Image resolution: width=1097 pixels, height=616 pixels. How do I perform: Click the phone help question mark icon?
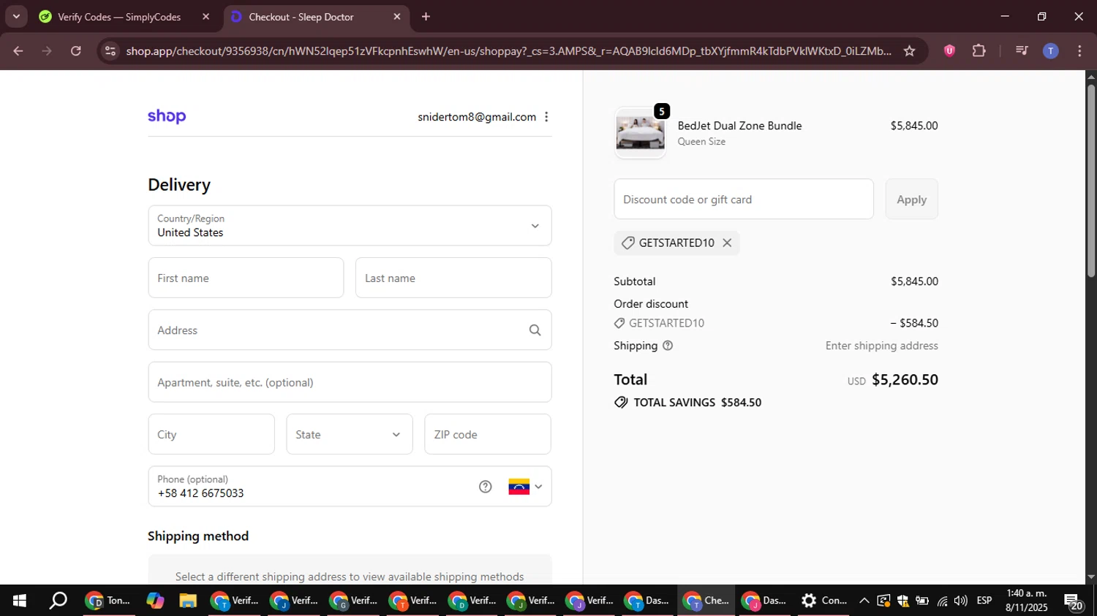pyautogui.click(x=486, y=487)
